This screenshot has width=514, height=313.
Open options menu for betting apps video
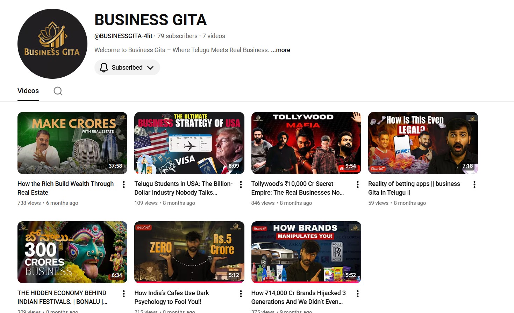(474, 184)
